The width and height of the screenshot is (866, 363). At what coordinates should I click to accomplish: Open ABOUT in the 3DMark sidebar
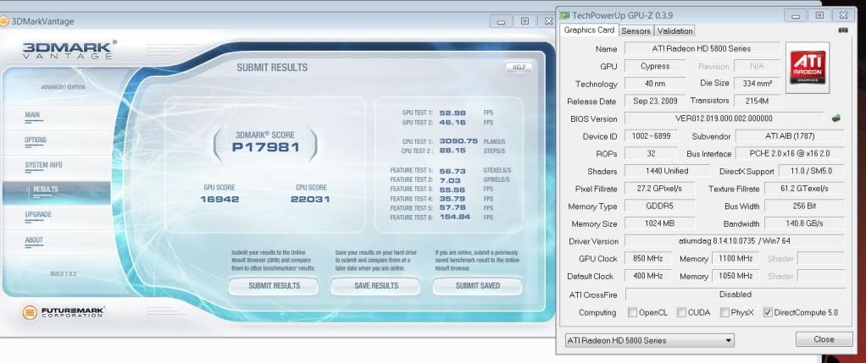pos(34,240)
